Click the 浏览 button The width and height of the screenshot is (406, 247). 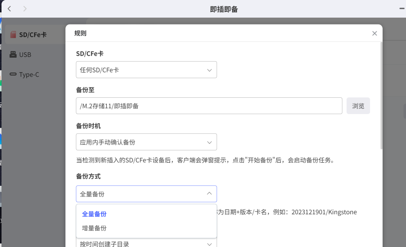click(358, 106)
